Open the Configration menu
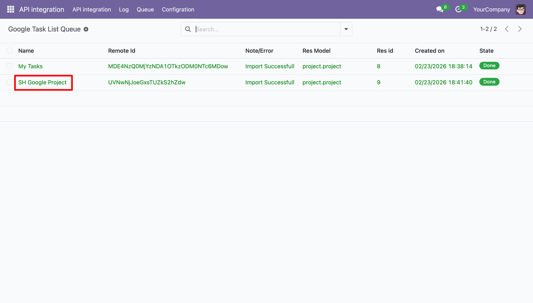 pyautogui.click(x=178, y=9)
